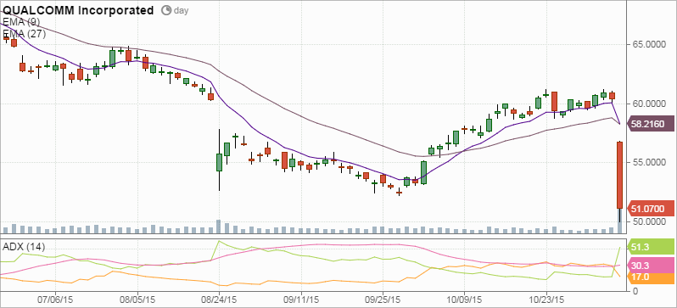This screenshot has width=677, height=308.
Task: Click the 55.0000 price axis label
Action: pos(649,162)
